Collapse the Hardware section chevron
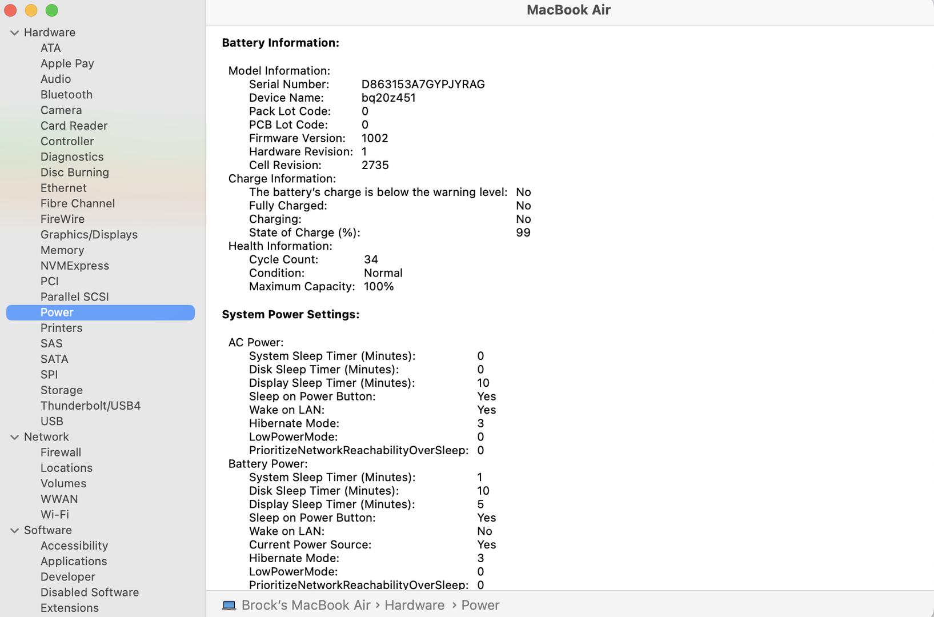Screen dimensions: 934x617 [x=14, y=33]
